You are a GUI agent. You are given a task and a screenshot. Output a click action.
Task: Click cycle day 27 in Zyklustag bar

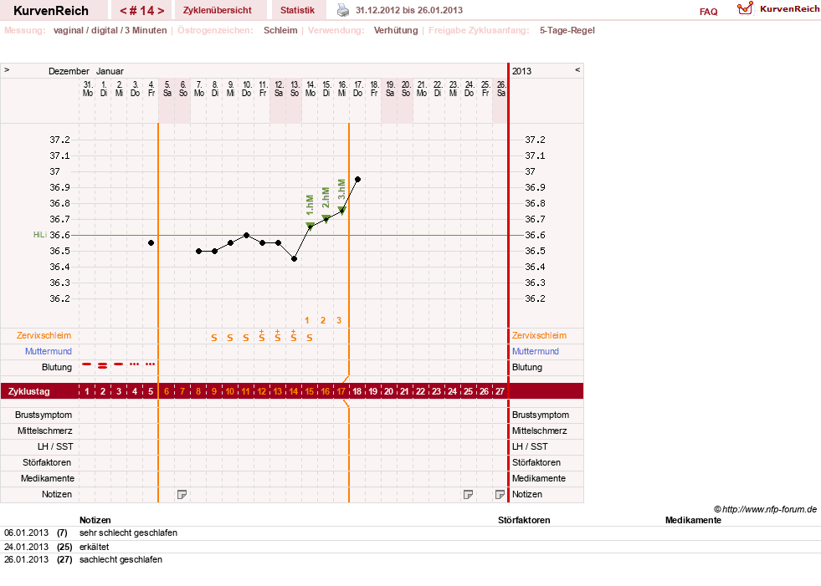tap(500, 391)
